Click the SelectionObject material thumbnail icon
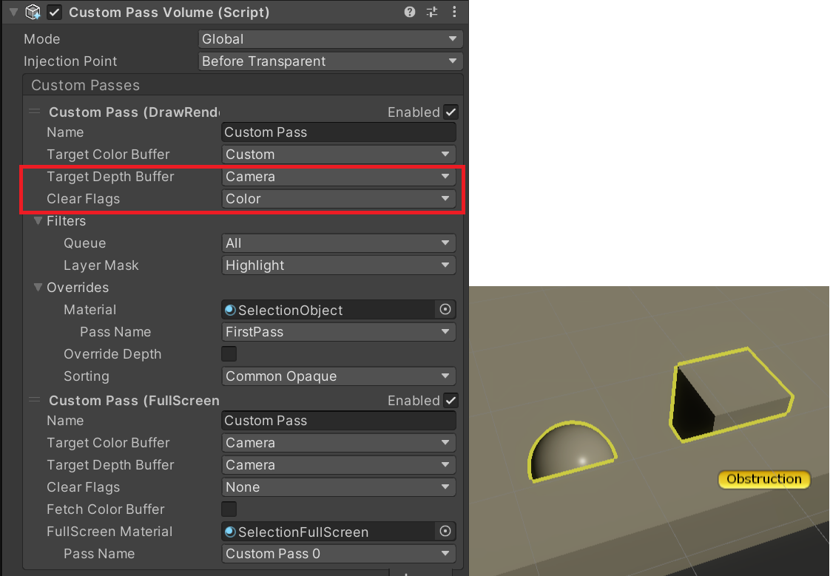Image resolution: width=830 pixels, height=576 pixels. click(x=230, y=310)
